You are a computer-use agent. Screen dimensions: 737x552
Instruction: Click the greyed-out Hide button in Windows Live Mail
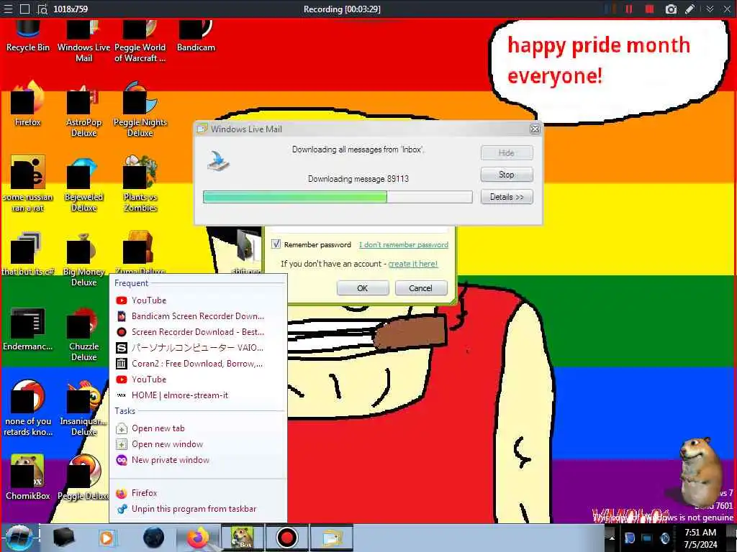coord(507,152)
